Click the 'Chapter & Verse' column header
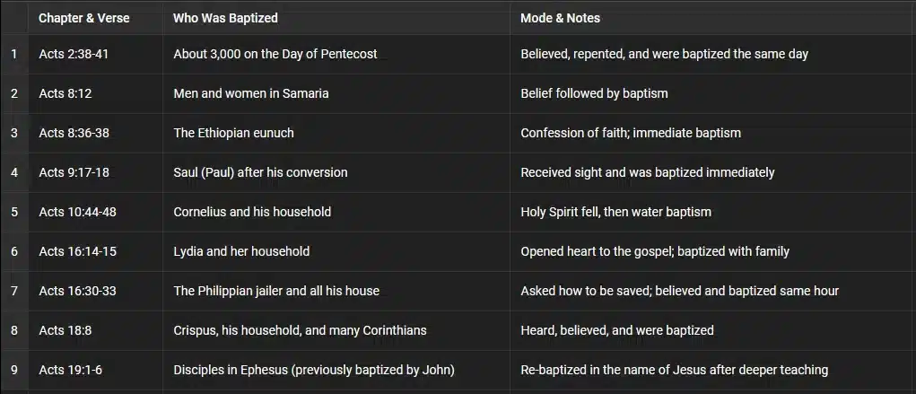This screenshot has width=916, height=394. [84, 18]
